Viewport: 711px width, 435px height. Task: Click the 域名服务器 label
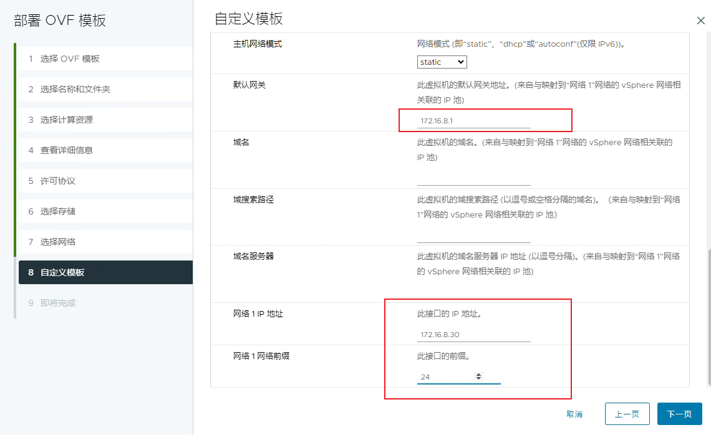pyautogui.click(x=253, y=256)
